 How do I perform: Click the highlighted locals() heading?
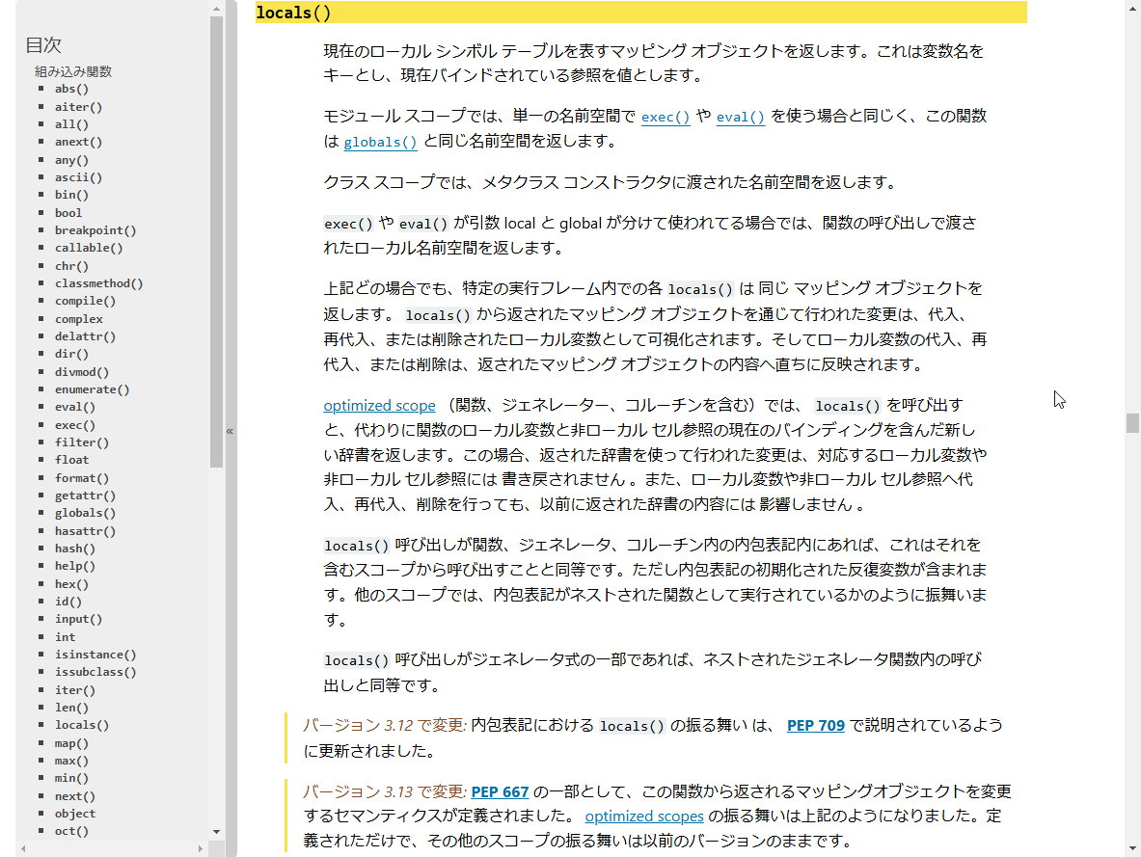point(292,13)
